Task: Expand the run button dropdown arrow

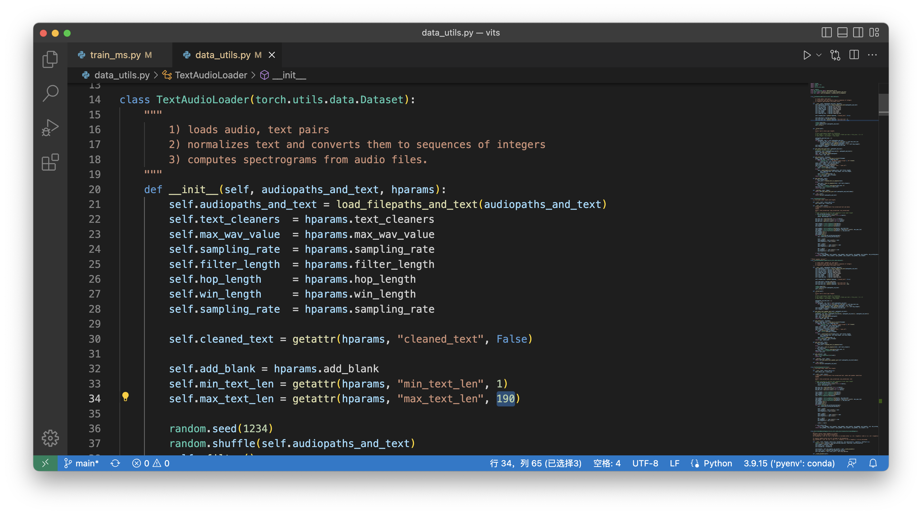Action: (x=819, y=55)
